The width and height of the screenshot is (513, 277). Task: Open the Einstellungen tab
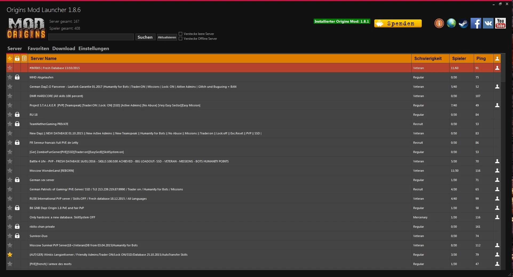[94, 49]
